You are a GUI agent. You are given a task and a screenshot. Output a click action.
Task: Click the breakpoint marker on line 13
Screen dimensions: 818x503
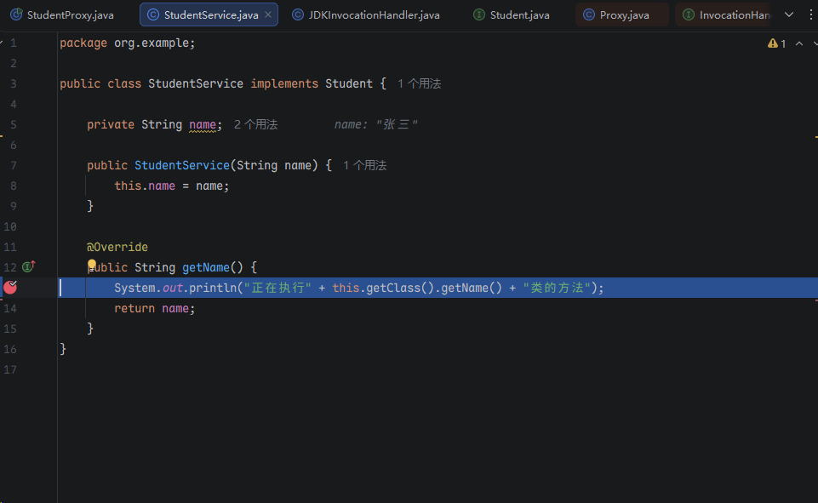10,288
